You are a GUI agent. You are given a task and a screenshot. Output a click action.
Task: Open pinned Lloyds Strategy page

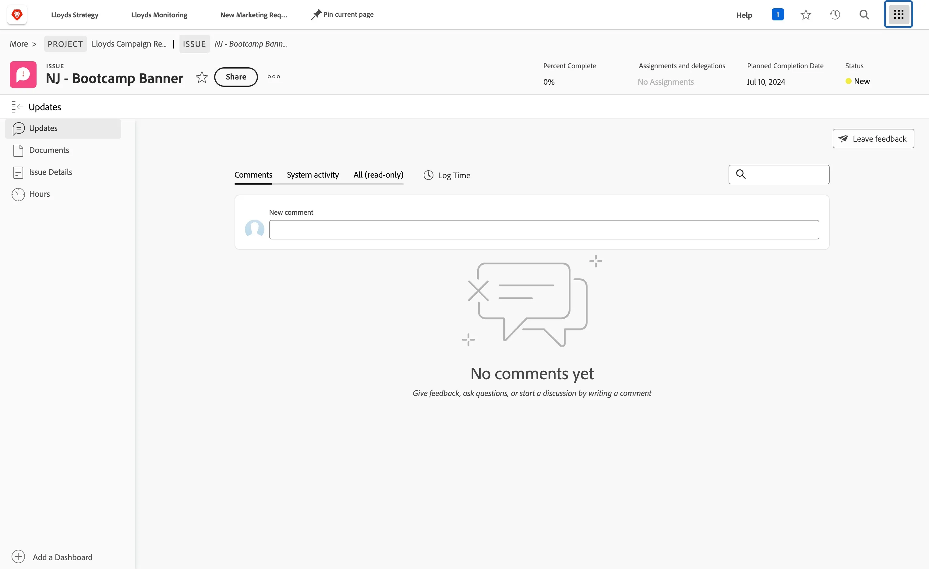tap(75, 15)
